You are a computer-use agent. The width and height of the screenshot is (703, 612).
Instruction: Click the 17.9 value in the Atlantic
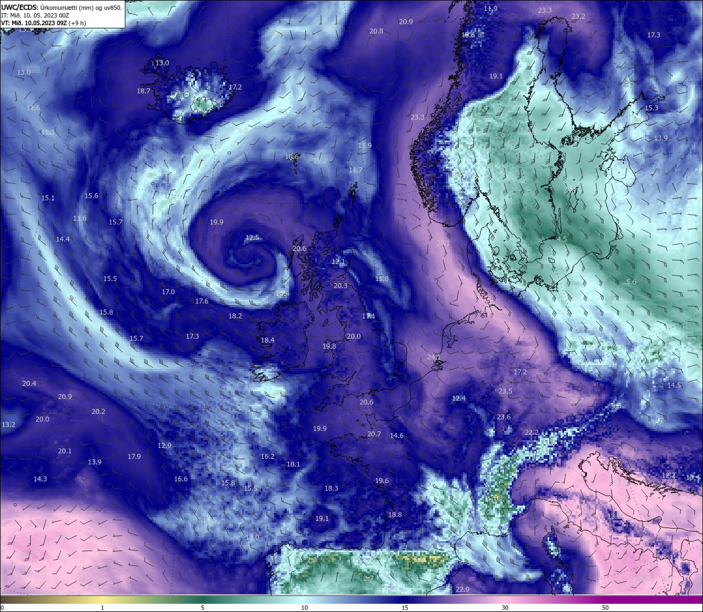(x=134, y=457)
